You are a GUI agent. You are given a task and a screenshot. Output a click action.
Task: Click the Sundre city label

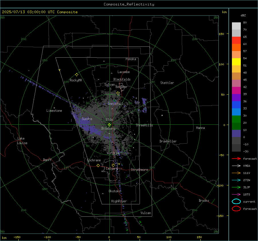pyautogui.click(x=87, y=119)
